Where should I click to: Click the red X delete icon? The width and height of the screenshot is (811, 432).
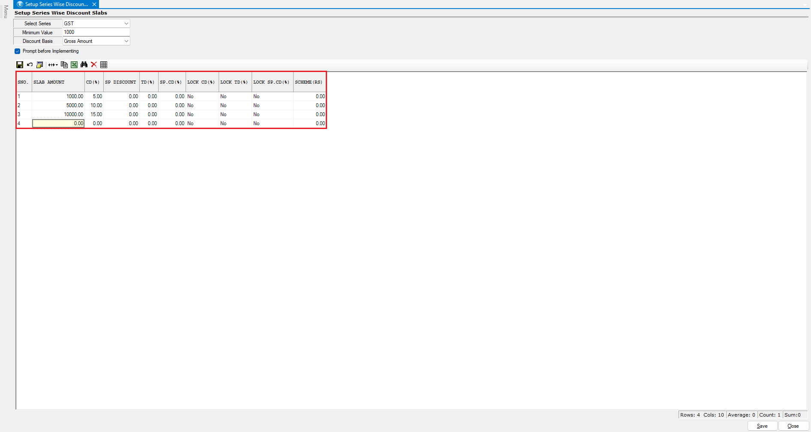pyautogui.click(x=94, y=65)
